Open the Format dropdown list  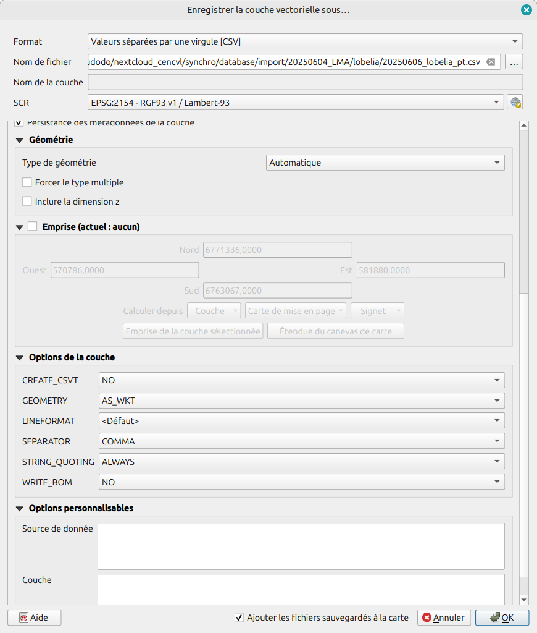(x=305, y=41)
